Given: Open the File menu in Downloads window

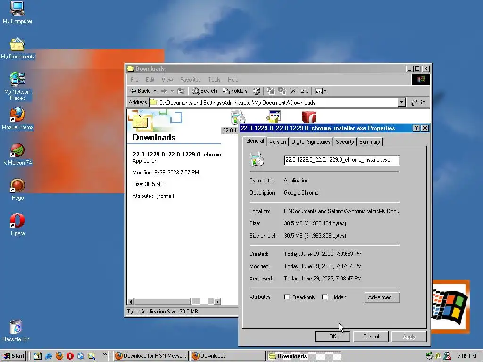Looking at the screenshot, I should [x=134, y=80].
